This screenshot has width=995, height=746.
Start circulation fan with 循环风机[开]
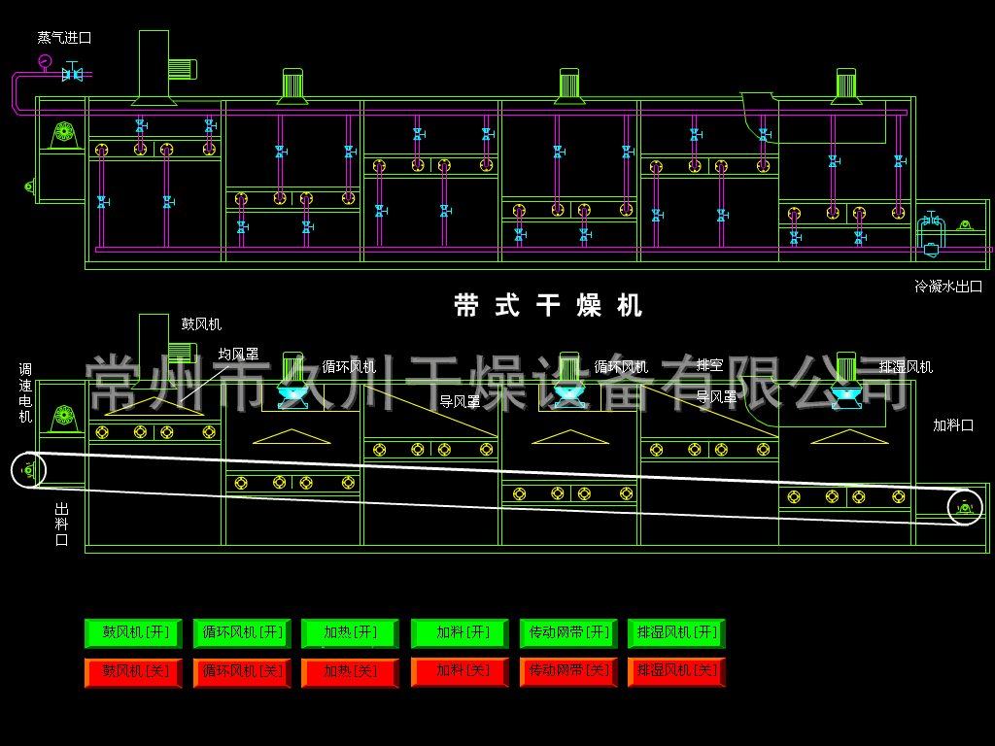pos(242,633)
